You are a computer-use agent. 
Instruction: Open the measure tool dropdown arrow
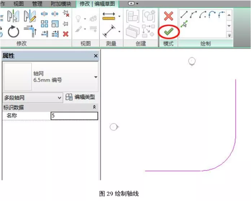(119, 17)
